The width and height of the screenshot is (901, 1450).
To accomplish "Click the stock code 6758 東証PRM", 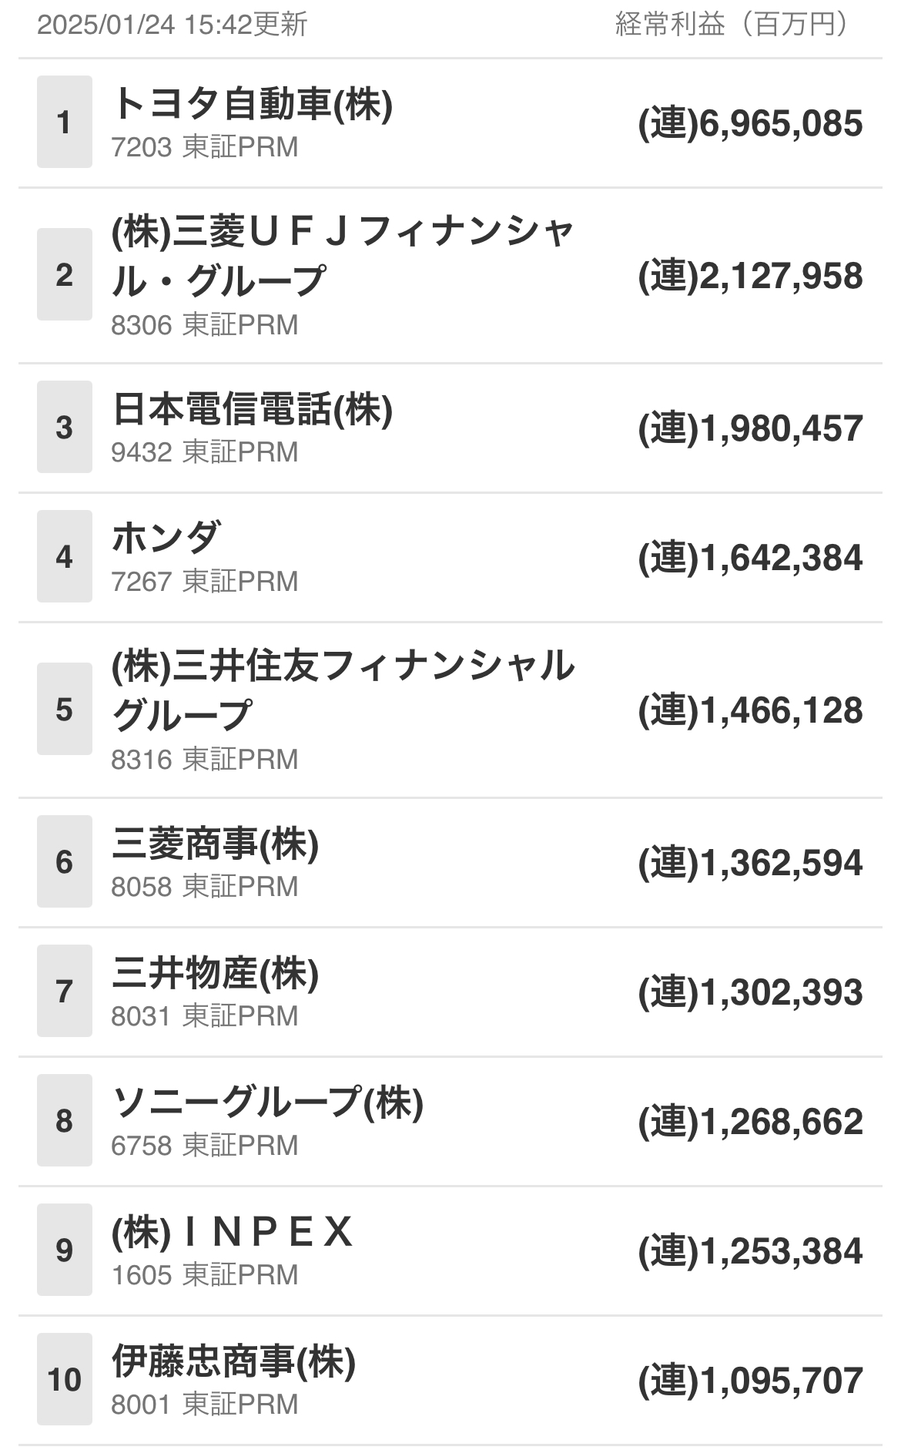I will 204,1146.
